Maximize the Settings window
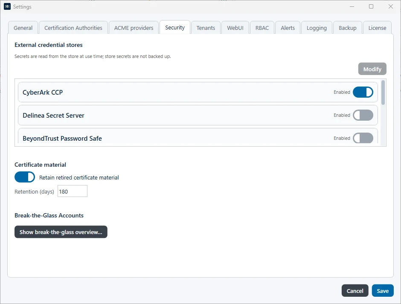 371,7
